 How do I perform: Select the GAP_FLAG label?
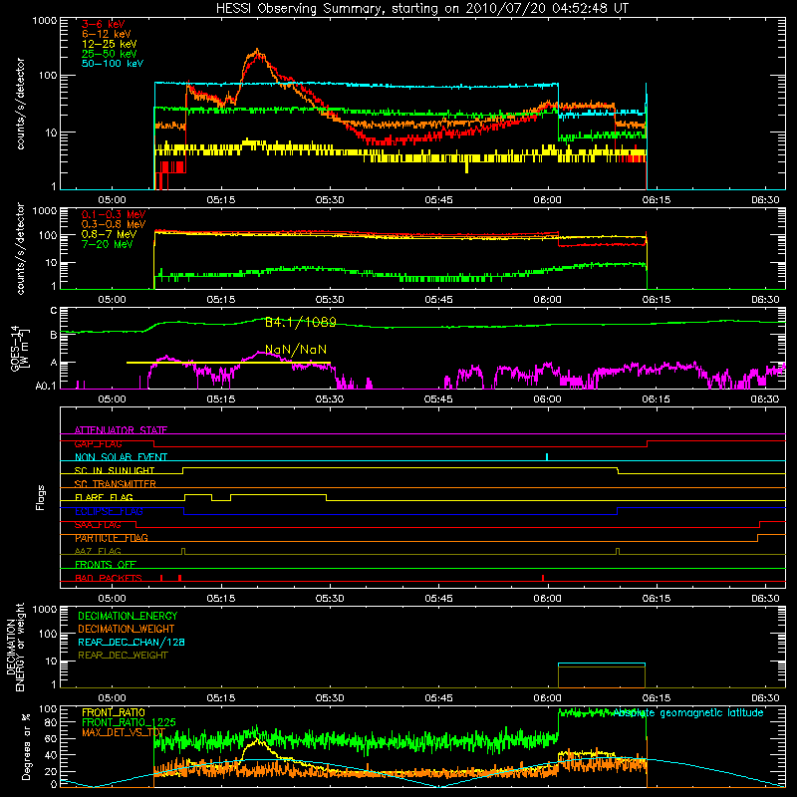[x=98, y=443]
